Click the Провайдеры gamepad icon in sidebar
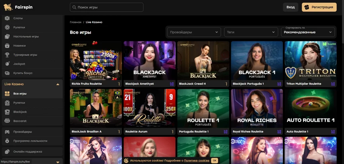This screenshot has width=344, height=164. pyautogui.click(x=7, y=132)
